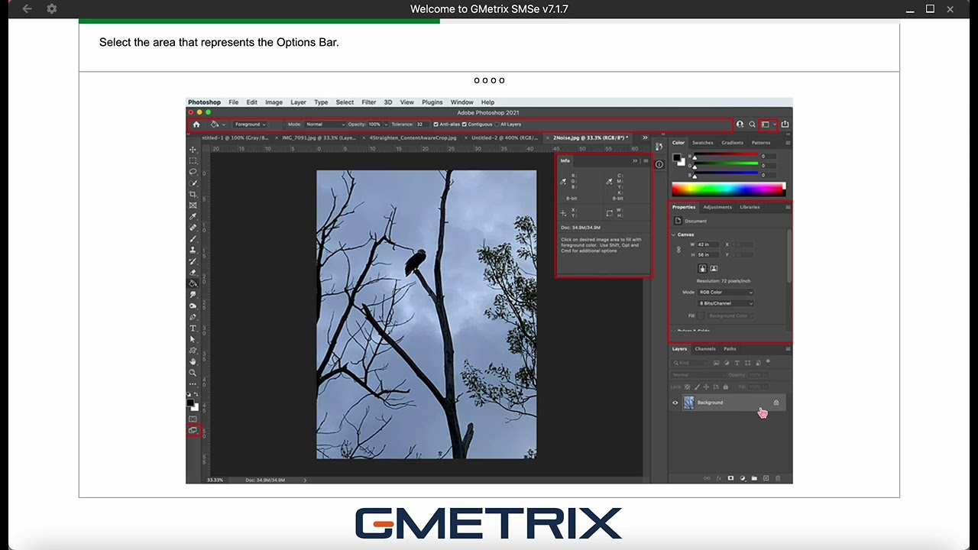Switch to the Swatches tab
The width and height of the screenshot is (978, 550).
(x=702, y=143)
